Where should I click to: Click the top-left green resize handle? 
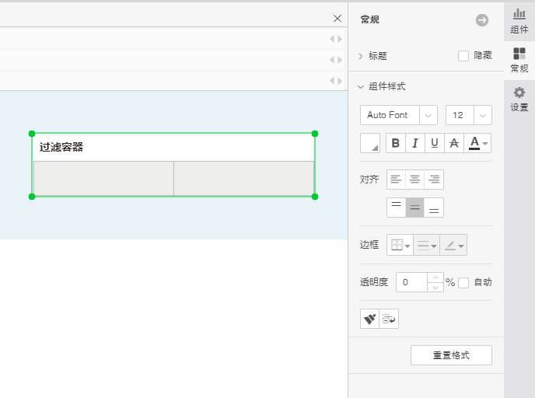point(32,134)
